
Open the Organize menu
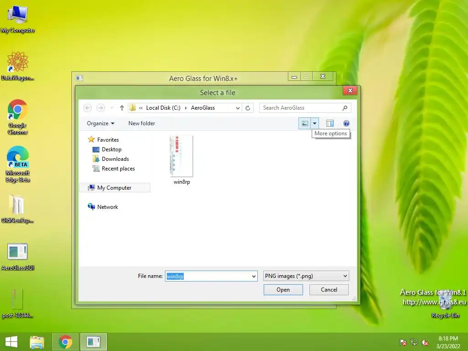[x=101, y=123]
